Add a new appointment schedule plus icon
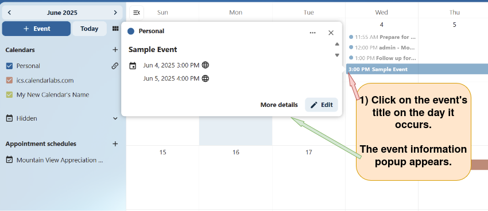 pyautogui.click(x=115, y=144)
